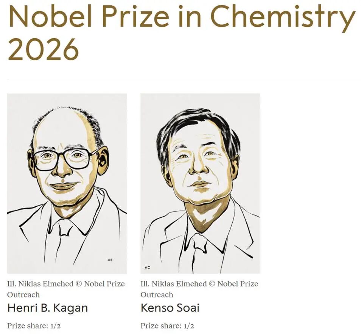Viewport: 361px width, 335px height.
Task: Click Kagan's "Prize share: 1/2" text
Action: coord(34,326)
